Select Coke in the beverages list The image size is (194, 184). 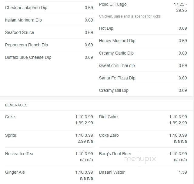coord(10,117)
